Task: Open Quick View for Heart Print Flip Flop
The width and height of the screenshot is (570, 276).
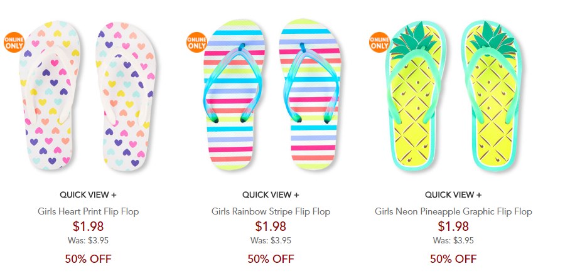Action: point(88,194)
